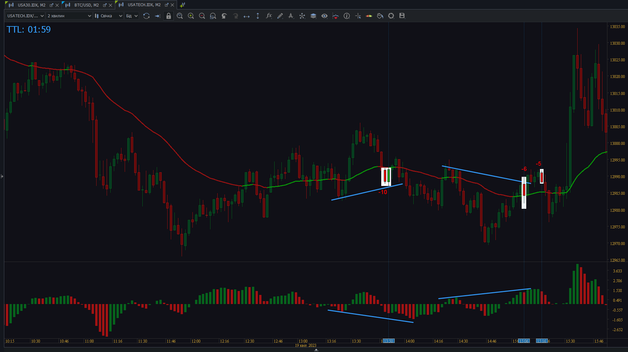Screen dimensions: 628x352
Task: Close the USA30.IDX, M2 tab
Action: coord(57,5)
